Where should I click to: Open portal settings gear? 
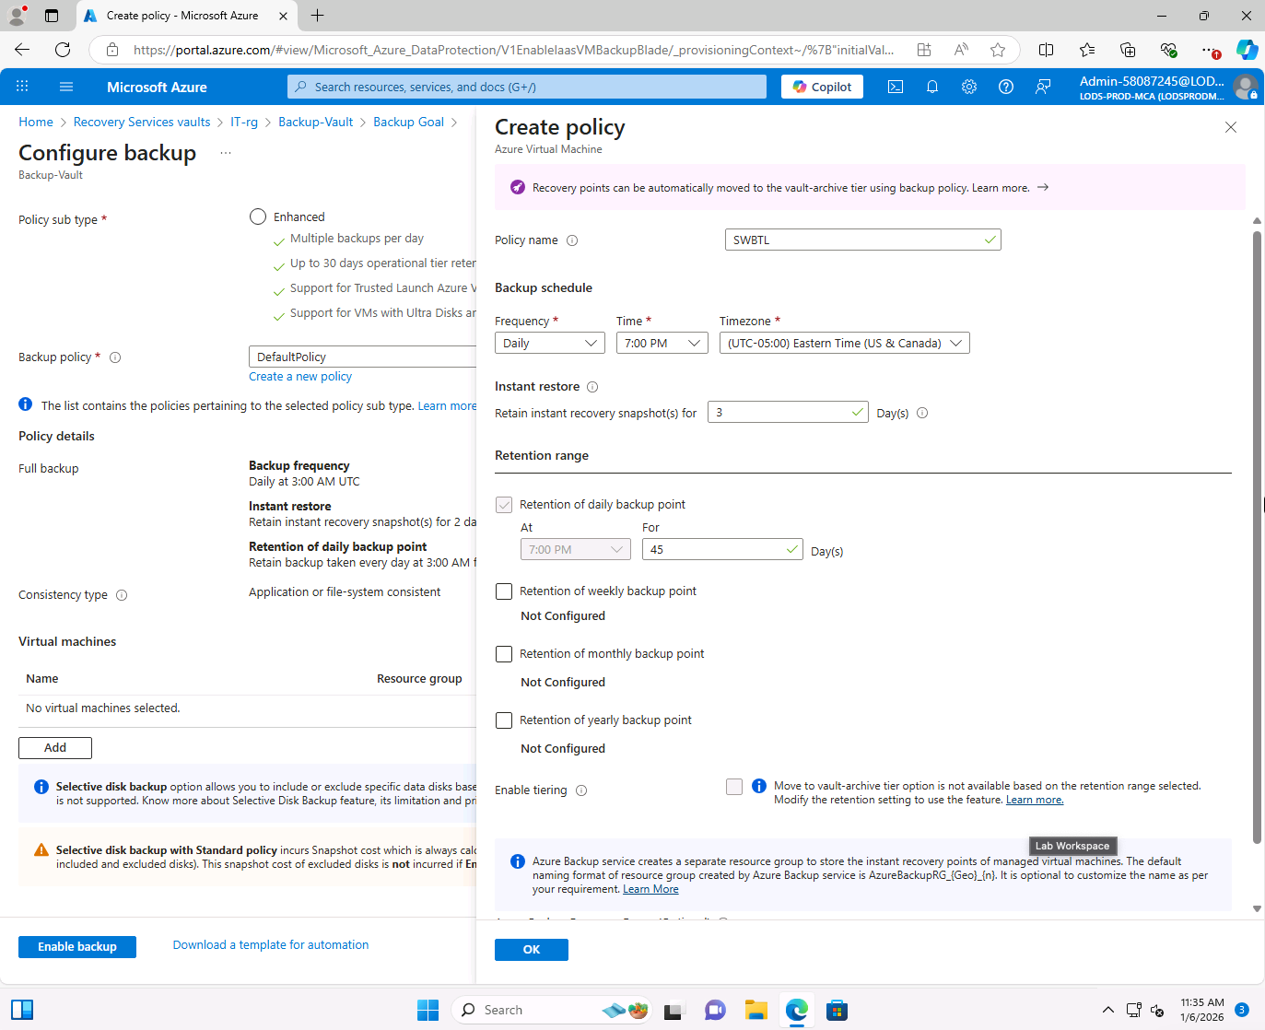click(969, 87)
